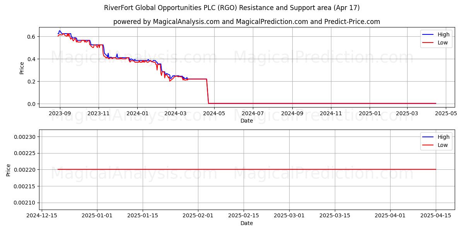The image size is (464, 232).
Task: Click the top chart x-axis label 2023-09
Action: point(60,113)
